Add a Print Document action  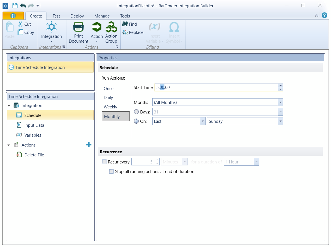click(x=78, y=32)
